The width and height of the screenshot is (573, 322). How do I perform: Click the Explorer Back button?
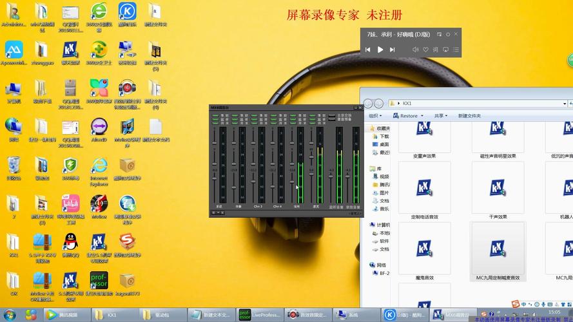[x=368, y=104]
